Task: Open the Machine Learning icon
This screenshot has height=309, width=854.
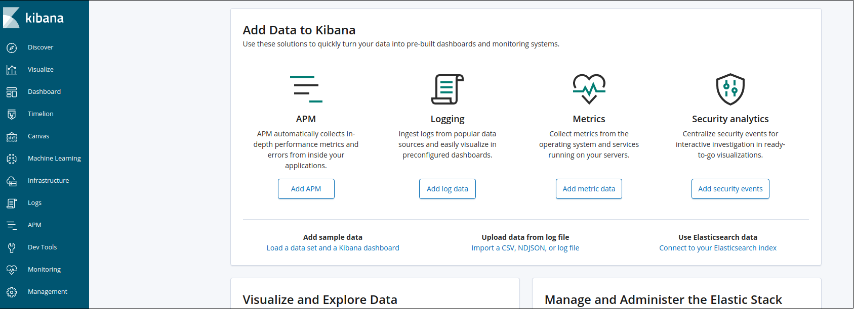Action: pos(12,159)
